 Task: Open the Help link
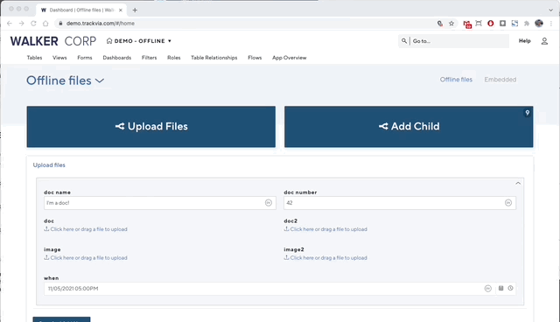524,41
